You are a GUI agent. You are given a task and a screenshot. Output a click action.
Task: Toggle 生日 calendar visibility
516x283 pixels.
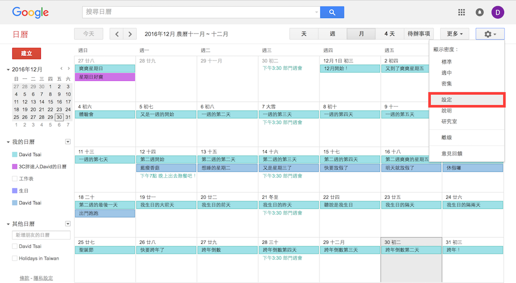click(14, 191)
